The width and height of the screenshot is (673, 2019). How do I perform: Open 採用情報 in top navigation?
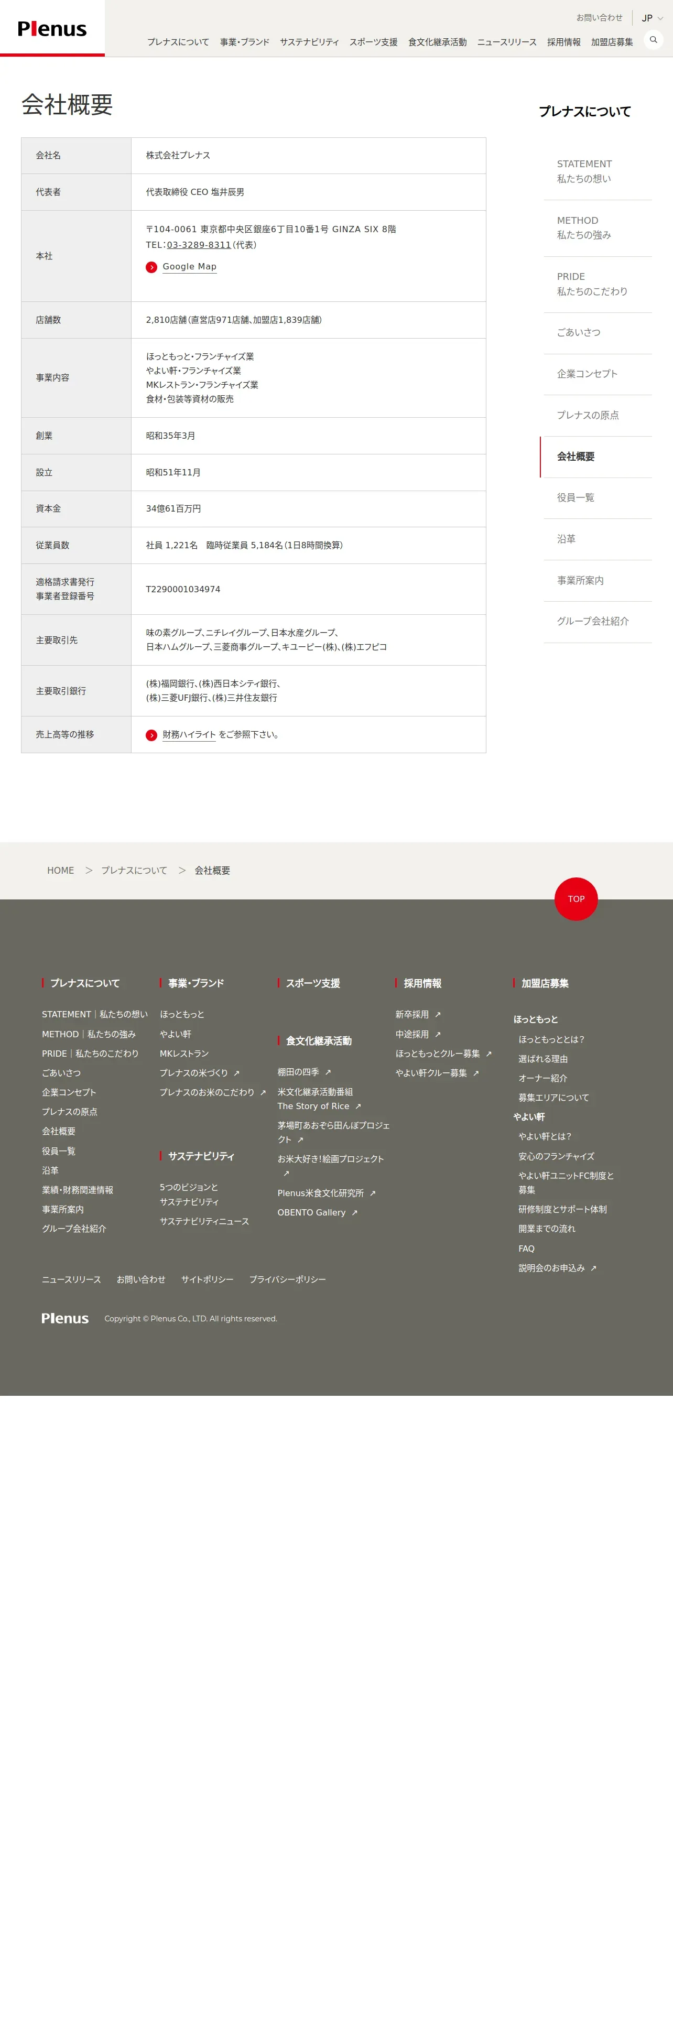point(564,42)
